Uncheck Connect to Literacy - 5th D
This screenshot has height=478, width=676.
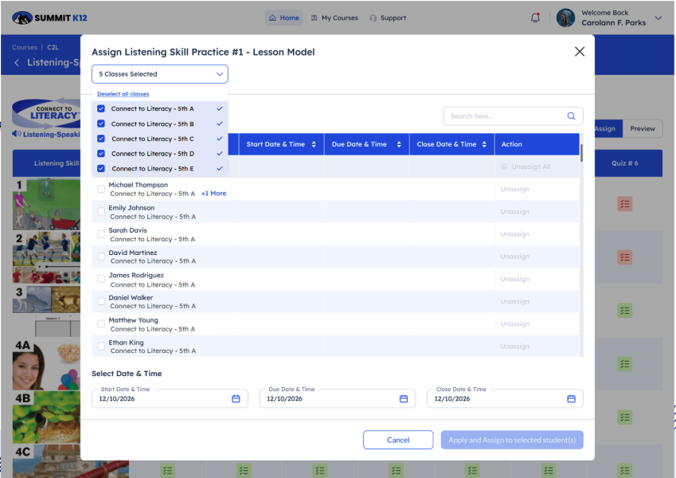(101, 154)
